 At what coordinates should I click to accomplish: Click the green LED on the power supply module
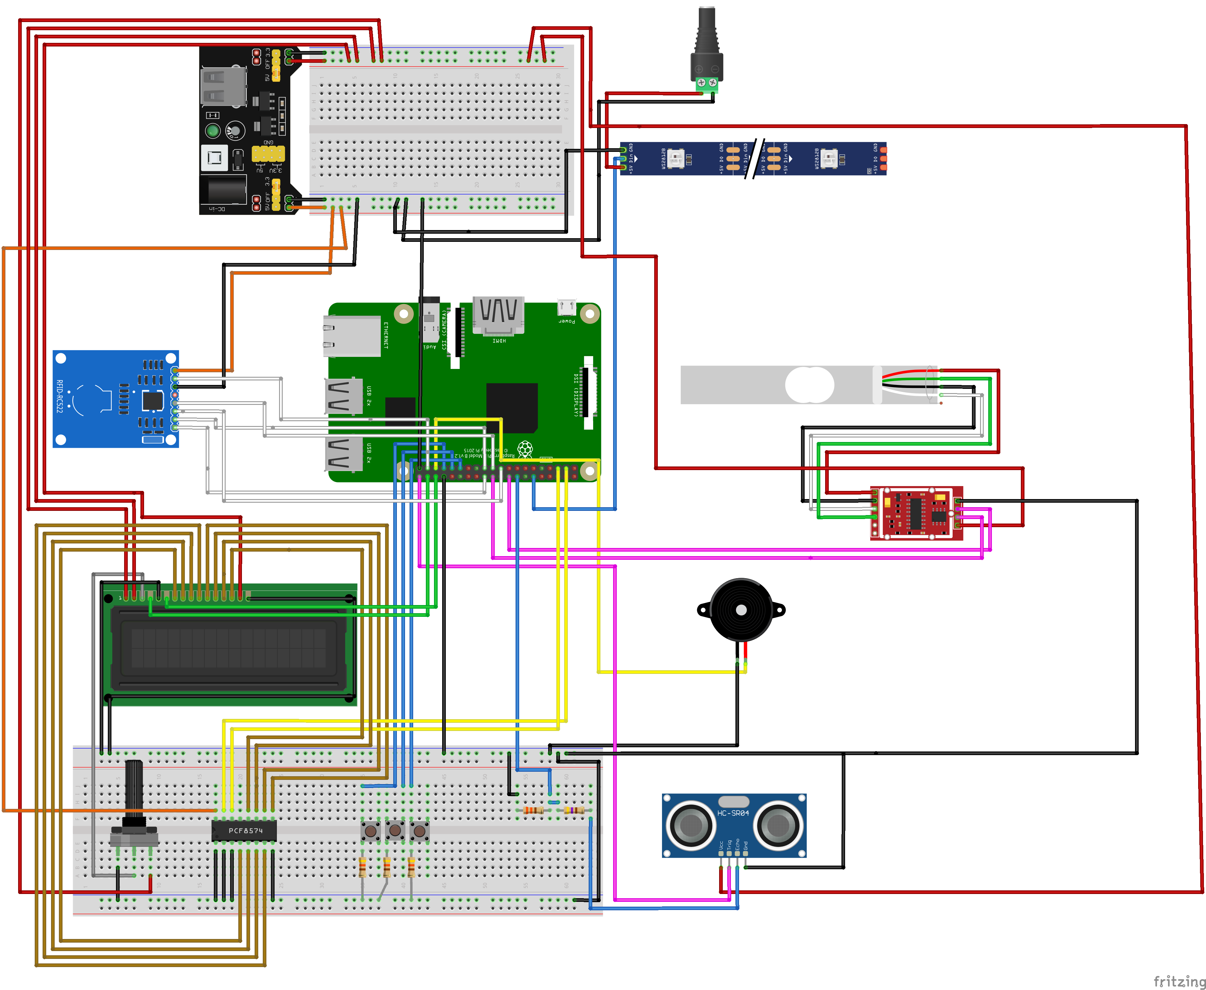click(213, 131)
